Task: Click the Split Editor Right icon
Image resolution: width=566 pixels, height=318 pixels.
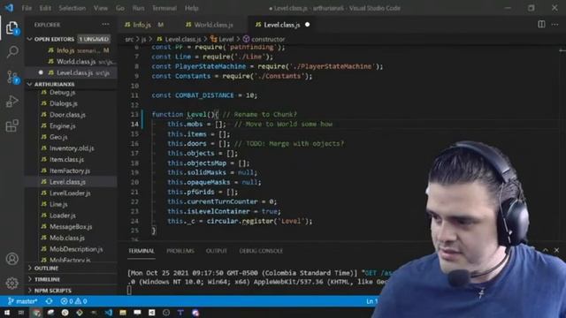Action: (x=541, y=25)
